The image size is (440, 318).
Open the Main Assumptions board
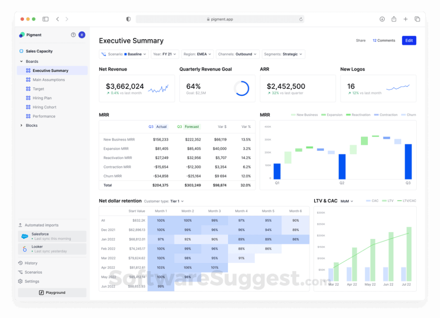49,80
